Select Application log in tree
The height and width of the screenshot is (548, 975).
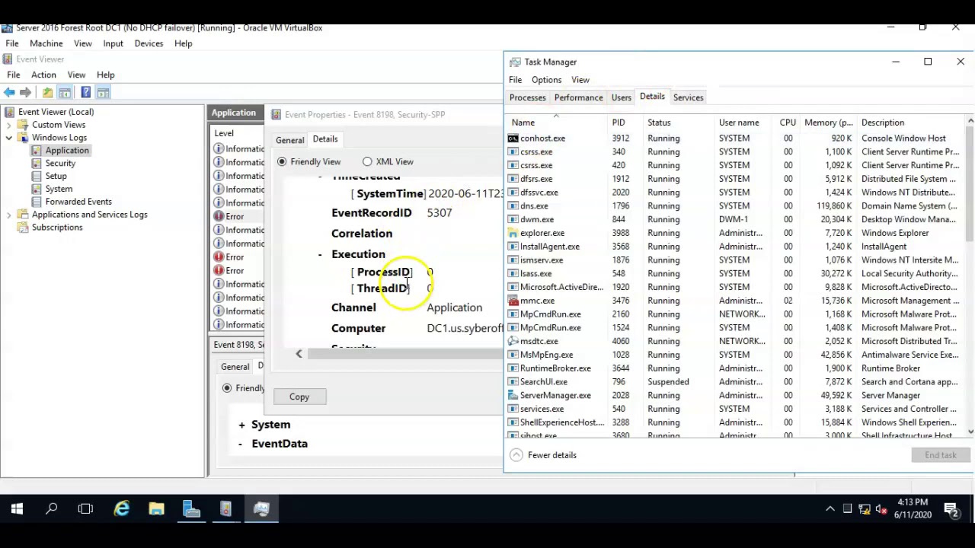tap(67, 150)
